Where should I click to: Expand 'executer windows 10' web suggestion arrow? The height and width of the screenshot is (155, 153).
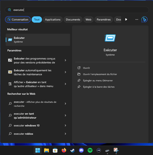click(x=65, y=125)
